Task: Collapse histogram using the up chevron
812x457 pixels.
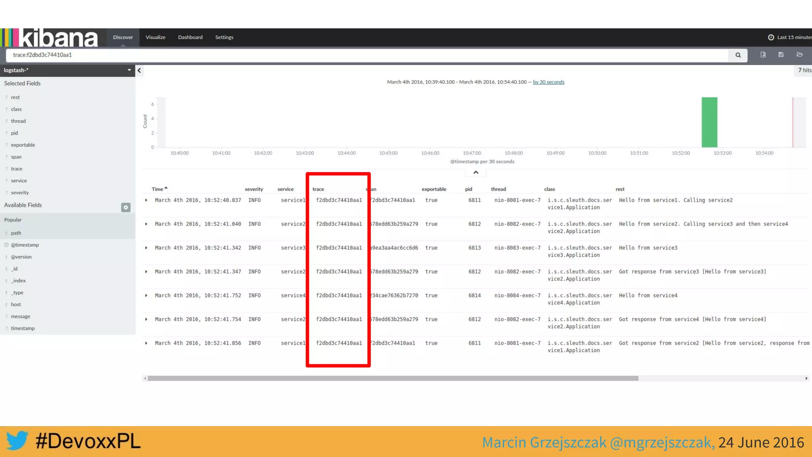Action: click(476, 173)
